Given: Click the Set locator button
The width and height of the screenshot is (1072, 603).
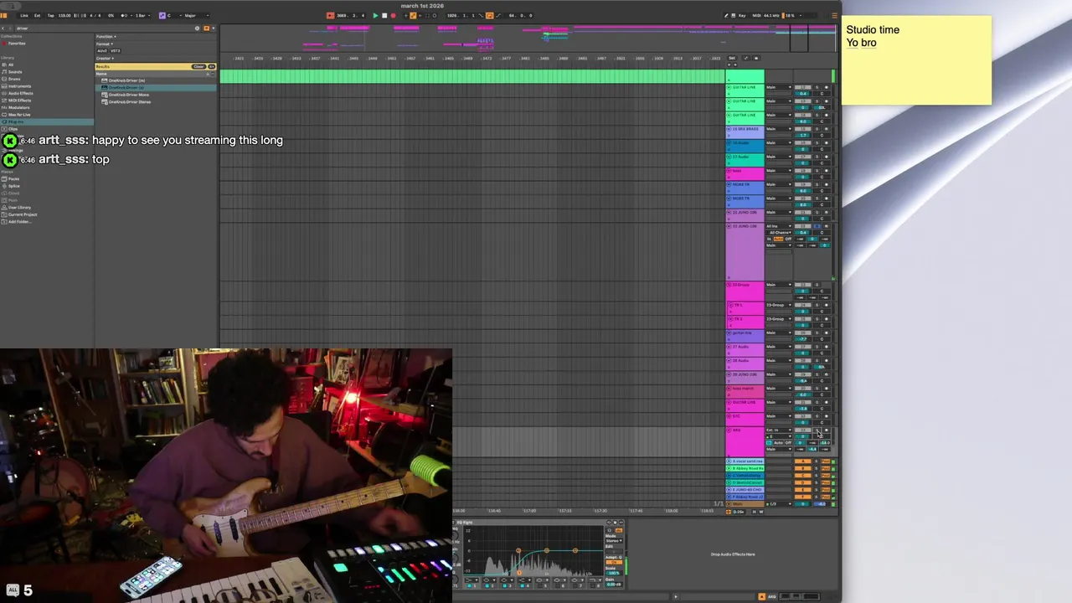Looking at the screenshot, I should (x=732, y=58).
